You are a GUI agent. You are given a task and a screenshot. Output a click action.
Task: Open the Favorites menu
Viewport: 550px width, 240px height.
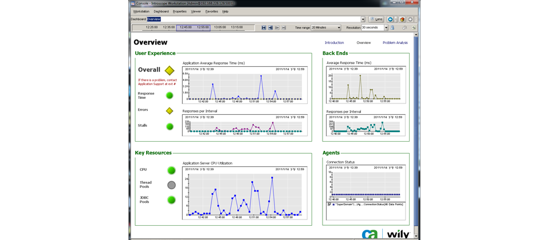211,11
